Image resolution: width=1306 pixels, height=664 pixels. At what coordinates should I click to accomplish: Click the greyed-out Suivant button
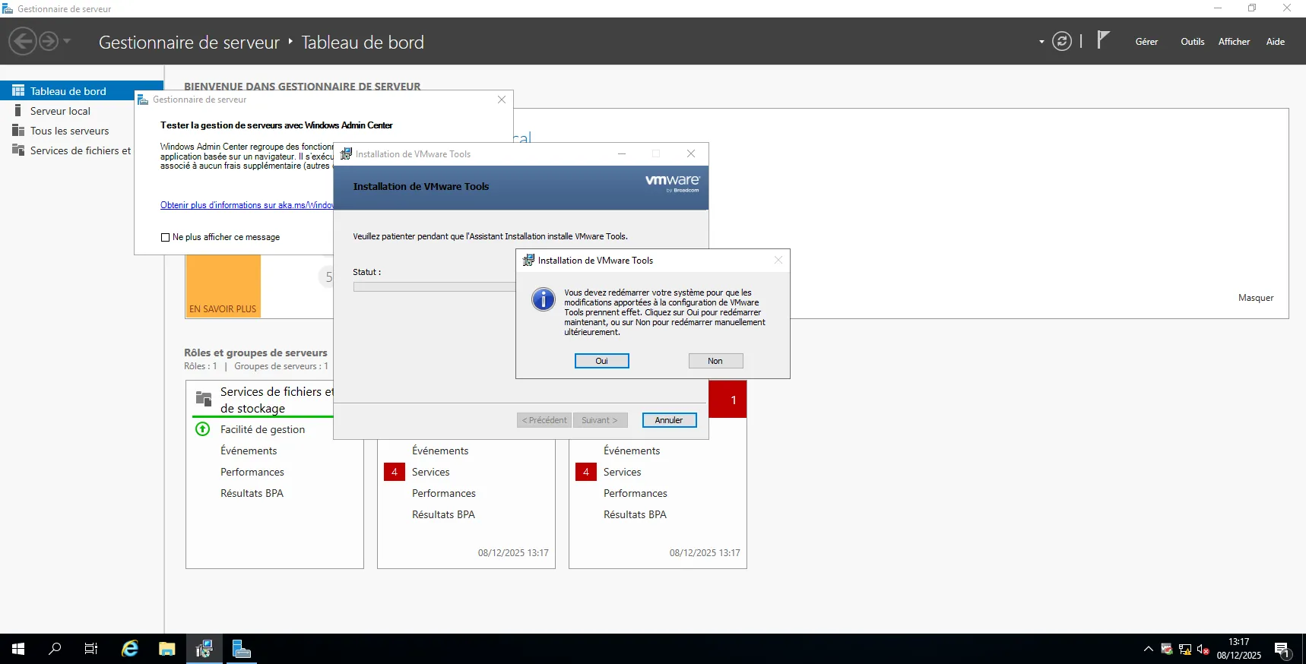[x=600, y=420]
